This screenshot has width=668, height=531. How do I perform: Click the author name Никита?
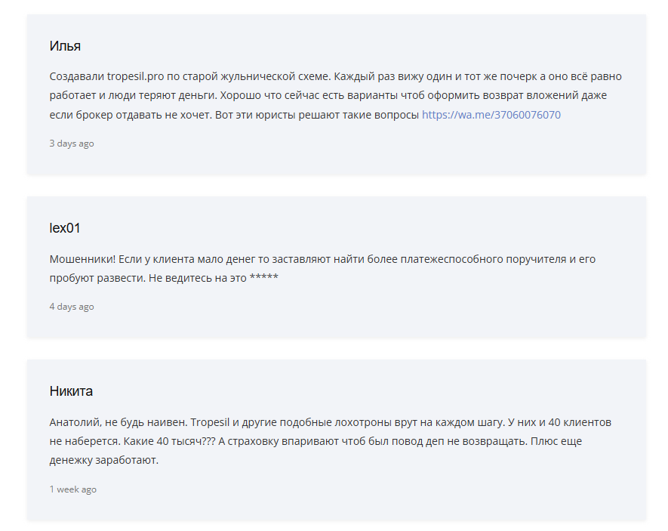pos(71,391)
